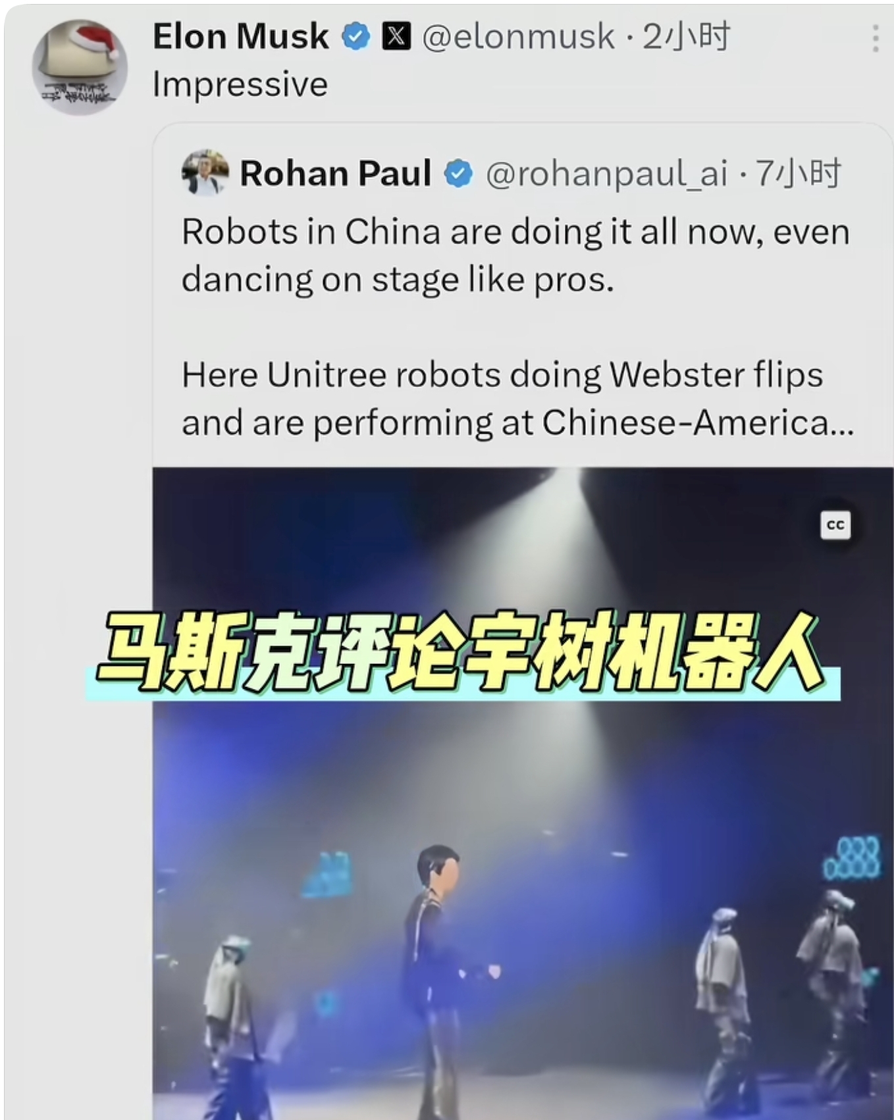This screenshot has height=1120, width=894.
Task: Click Rohan Paul's verified checkmark badge
Action: [458, 174]
